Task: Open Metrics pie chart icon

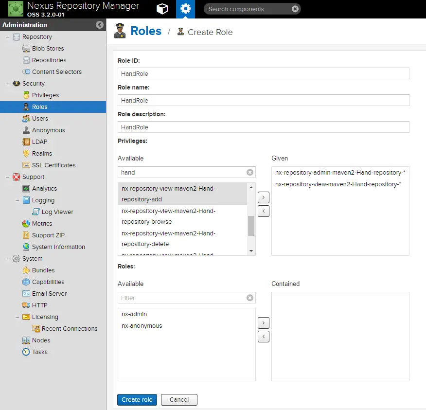Action: (x=26, y=224)
